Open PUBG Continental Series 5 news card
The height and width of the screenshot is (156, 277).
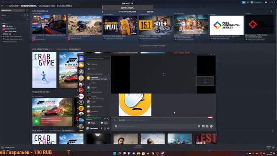[227, 25]
